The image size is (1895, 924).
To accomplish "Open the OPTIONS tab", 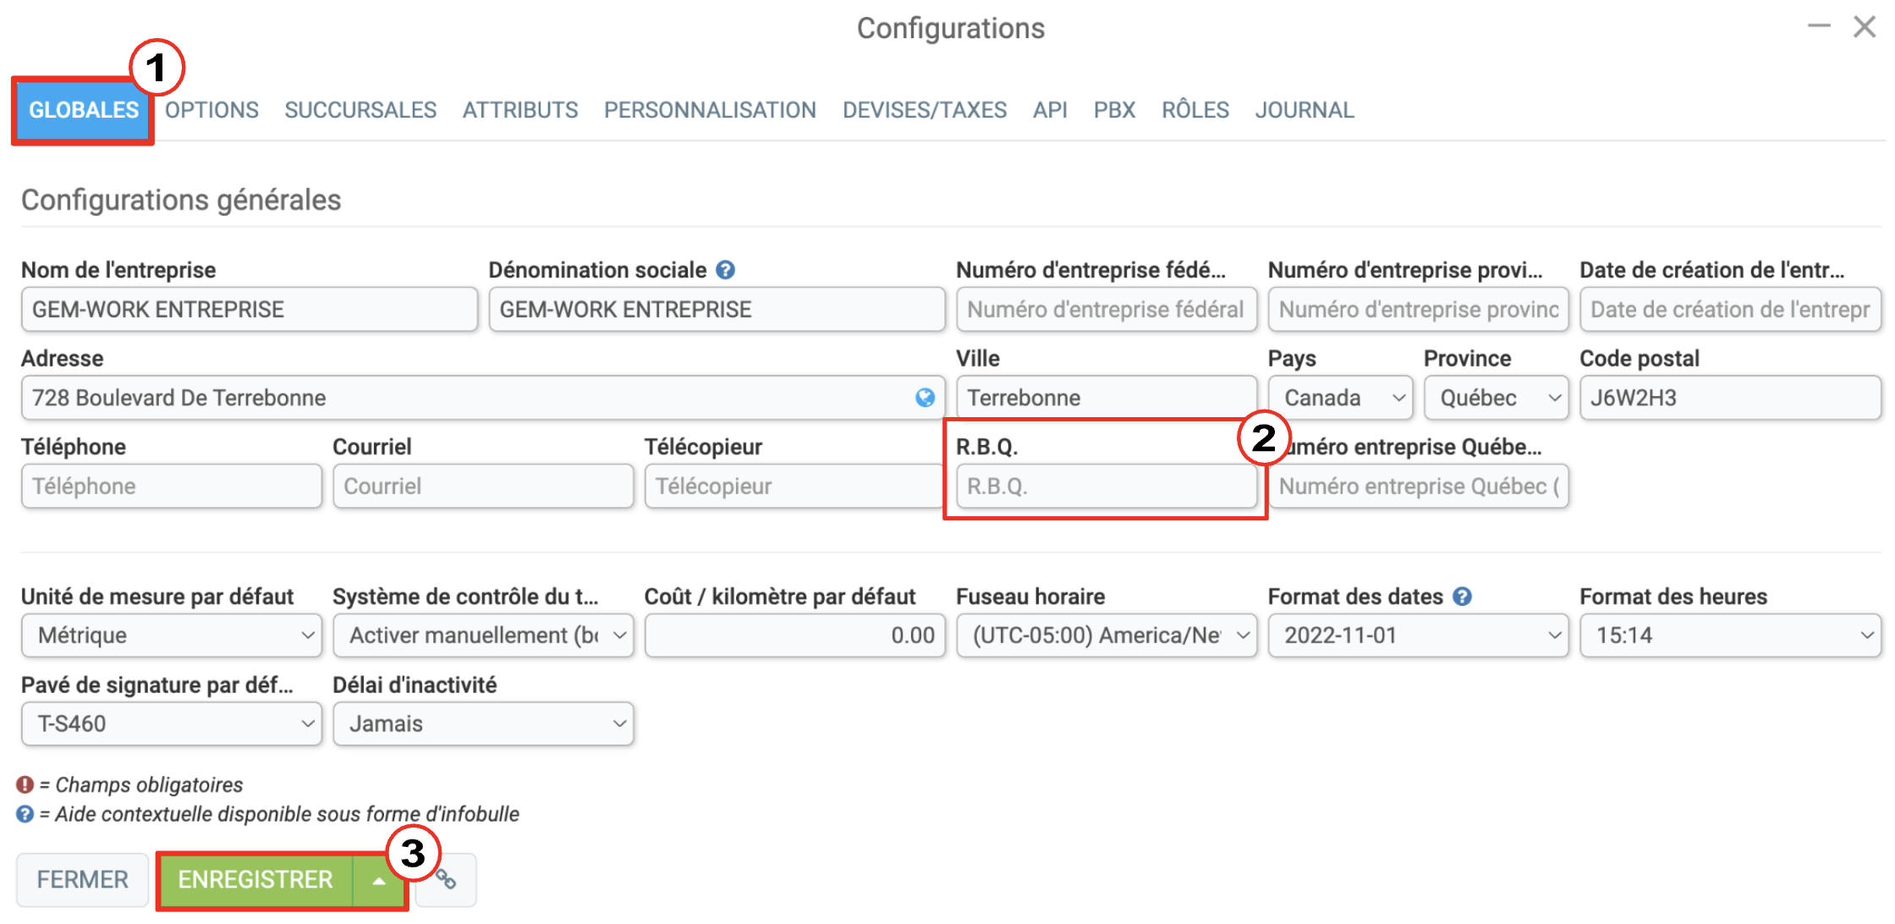I will coord(211,110).
